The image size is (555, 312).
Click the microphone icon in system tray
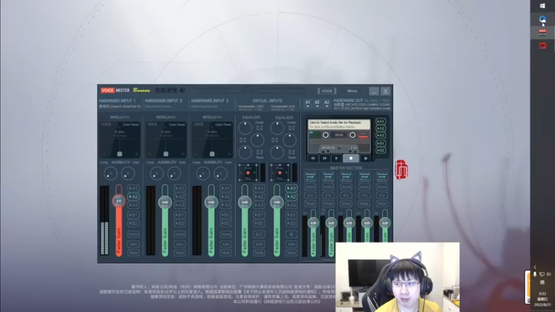click(535, 274)
